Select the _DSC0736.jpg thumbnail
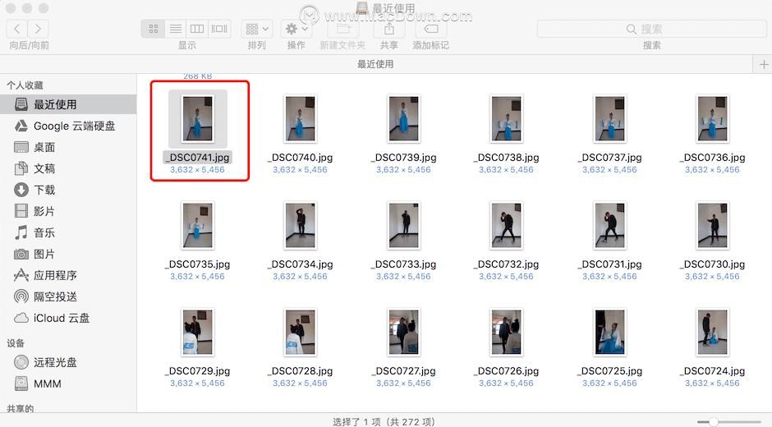Image resolution: width=772 pixels, height=427 pixels. (712, 119)
